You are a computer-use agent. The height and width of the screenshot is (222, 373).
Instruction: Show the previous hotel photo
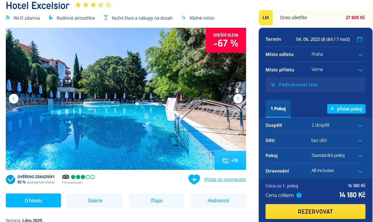coord(14,99)
